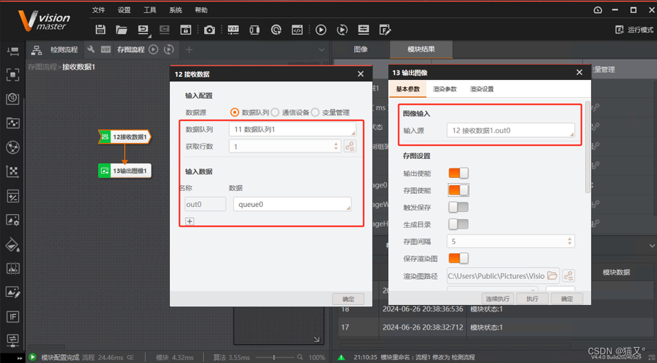This screenshot has width=657, height=363.
Task: Click the small var icon beside flow tabs
Action: pyautogui.click(x=105, y=49)
